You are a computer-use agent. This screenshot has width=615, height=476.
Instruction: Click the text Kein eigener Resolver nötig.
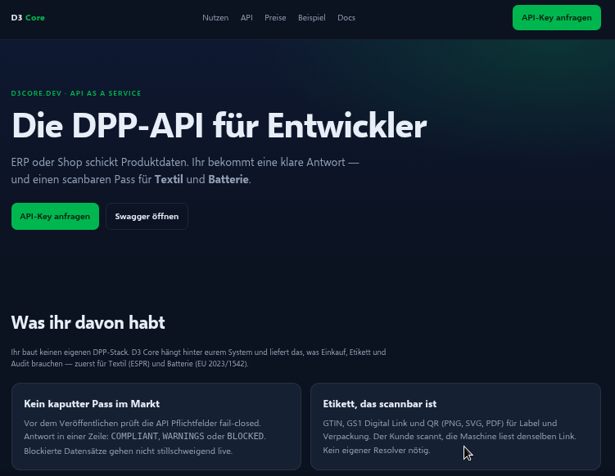[377, 451]
